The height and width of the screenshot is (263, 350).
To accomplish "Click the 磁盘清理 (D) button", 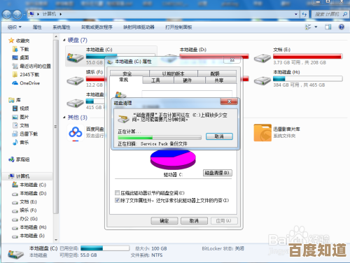I will [x=217, y=173].
